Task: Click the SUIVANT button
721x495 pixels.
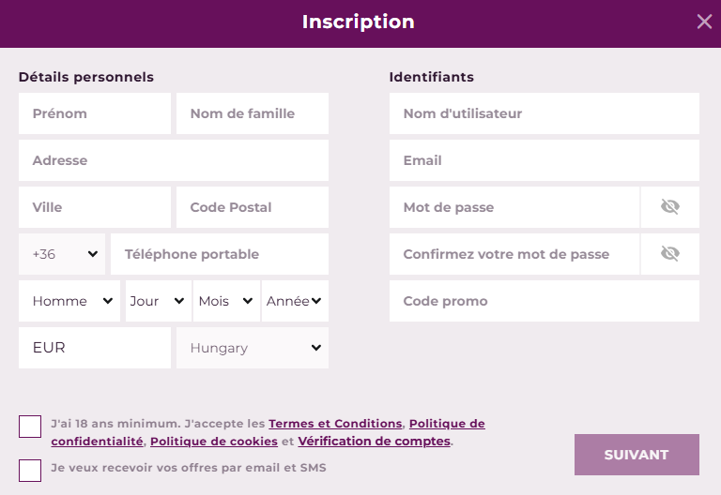Action: pos(637,455)
